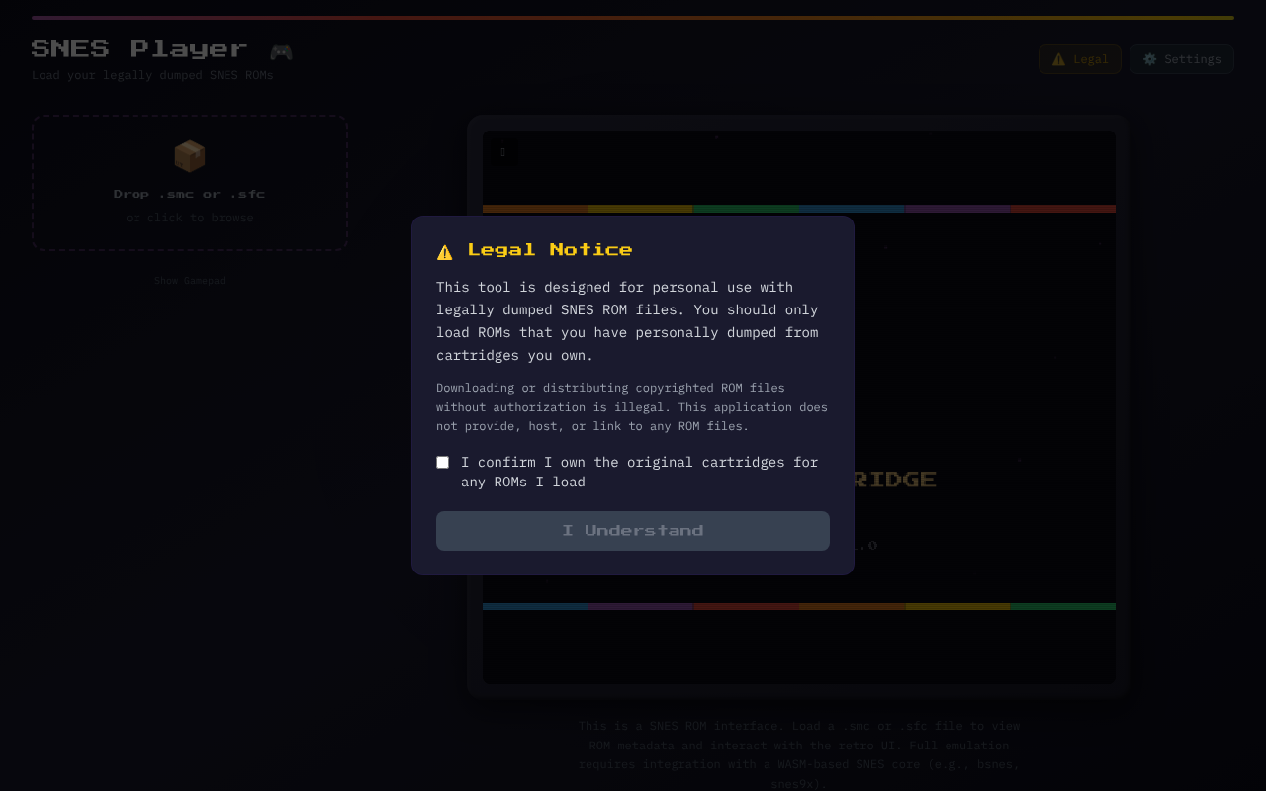Click the green stripe on the cartridge bottom edge
The height and width of the screenshot is (791, 1266).
[x=1062, y=606]
